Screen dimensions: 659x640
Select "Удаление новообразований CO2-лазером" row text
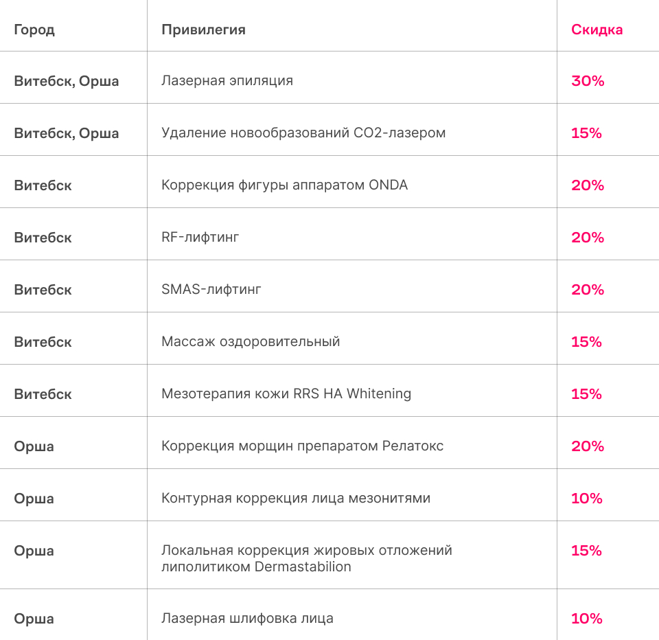click(303, 133)
